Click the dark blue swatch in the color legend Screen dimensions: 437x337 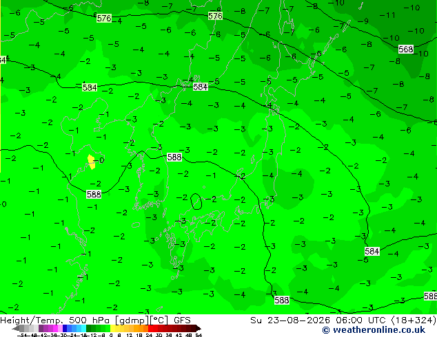click(x=65, y=329)
